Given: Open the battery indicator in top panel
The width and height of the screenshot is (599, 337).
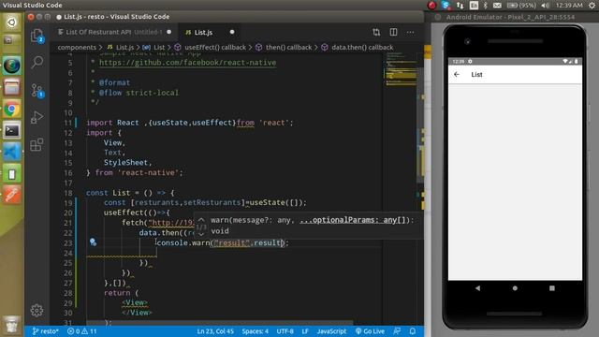Looking at the screenshot, I should 521,5.
